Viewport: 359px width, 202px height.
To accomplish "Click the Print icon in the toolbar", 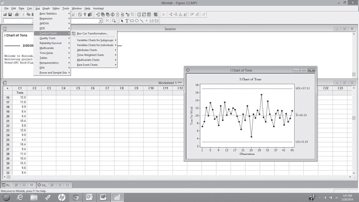I will 16,15.
